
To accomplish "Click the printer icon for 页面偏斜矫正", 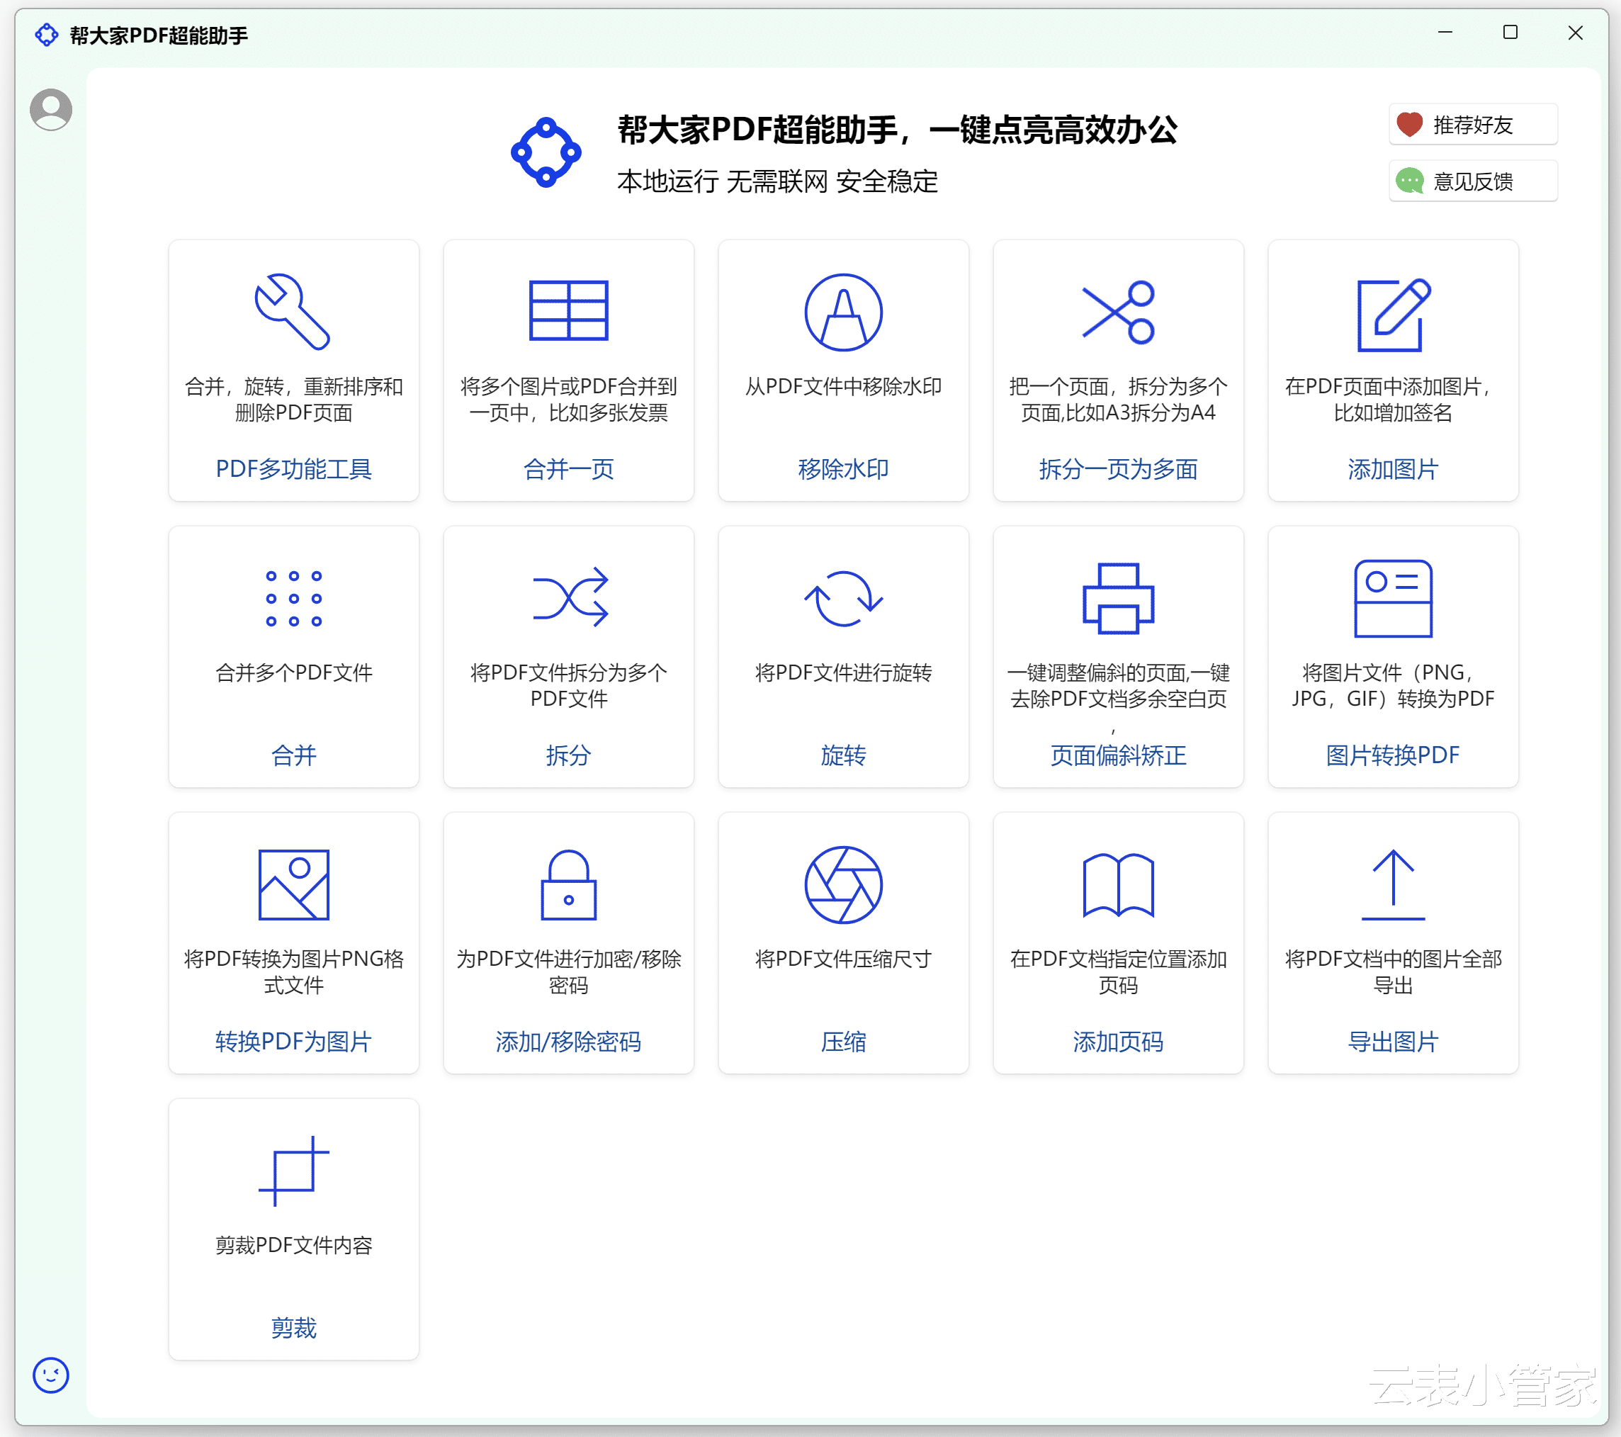I will 1117,599.
